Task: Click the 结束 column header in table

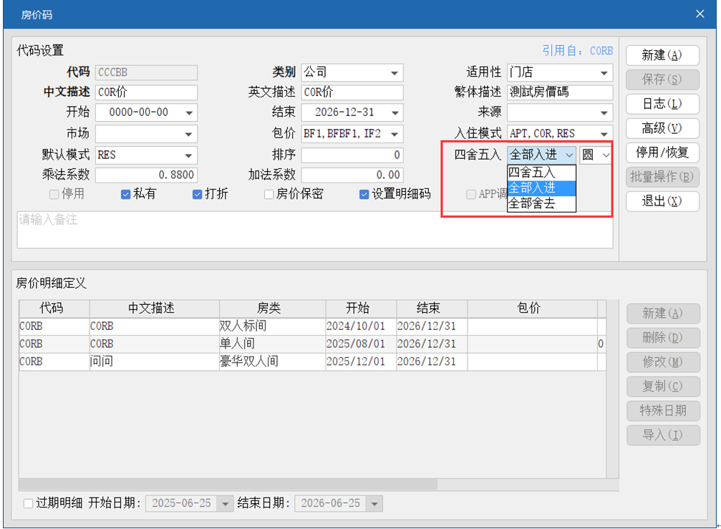Action: [x=432, y=309]
